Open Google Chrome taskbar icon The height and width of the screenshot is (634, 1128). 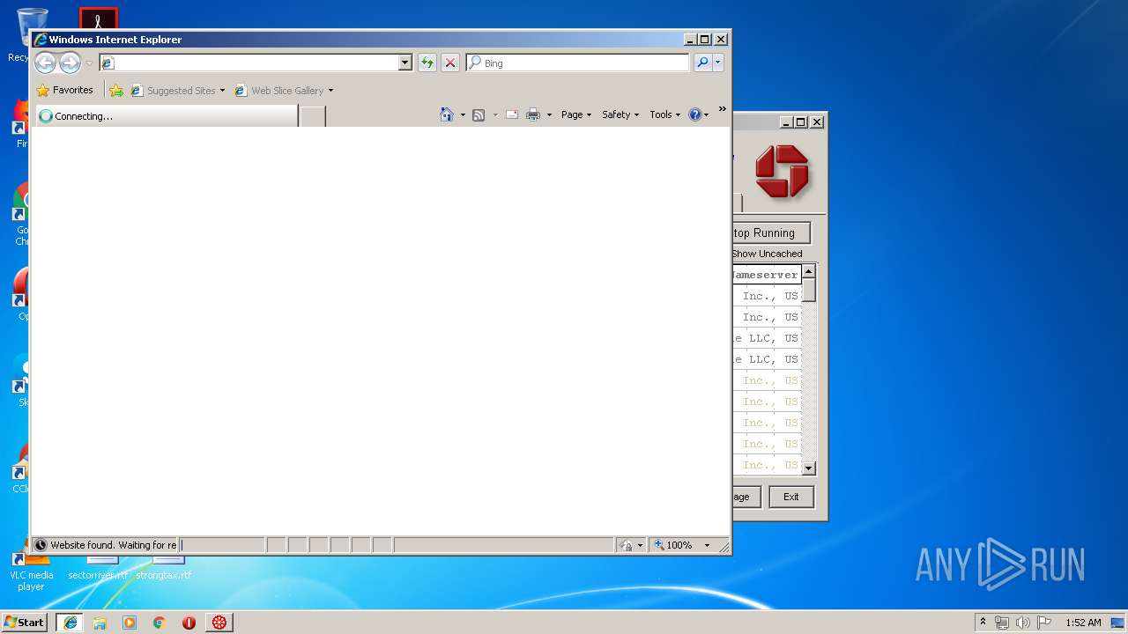(x=160, y=622)
